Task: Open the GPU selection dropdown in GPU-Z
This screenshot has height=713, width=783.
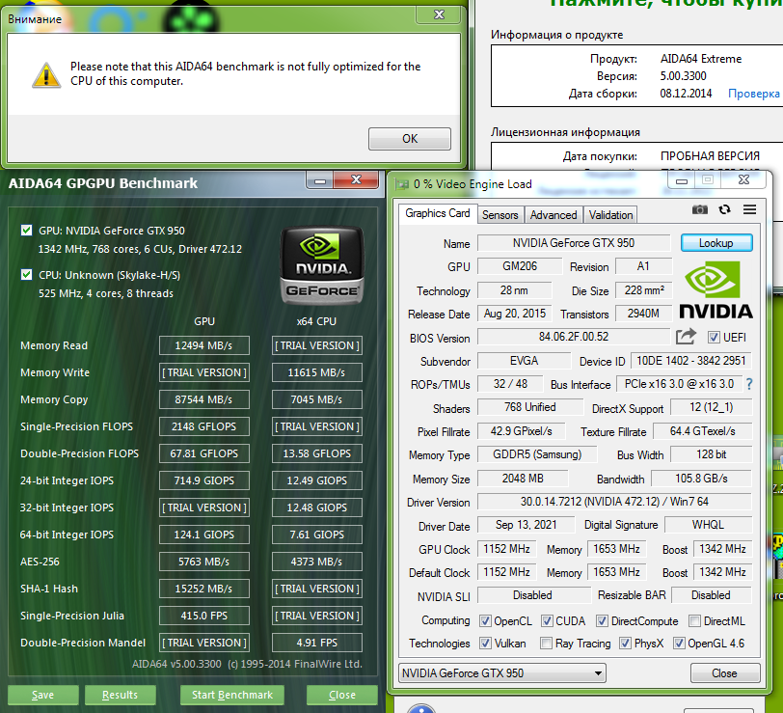Action: click(501, 673)
